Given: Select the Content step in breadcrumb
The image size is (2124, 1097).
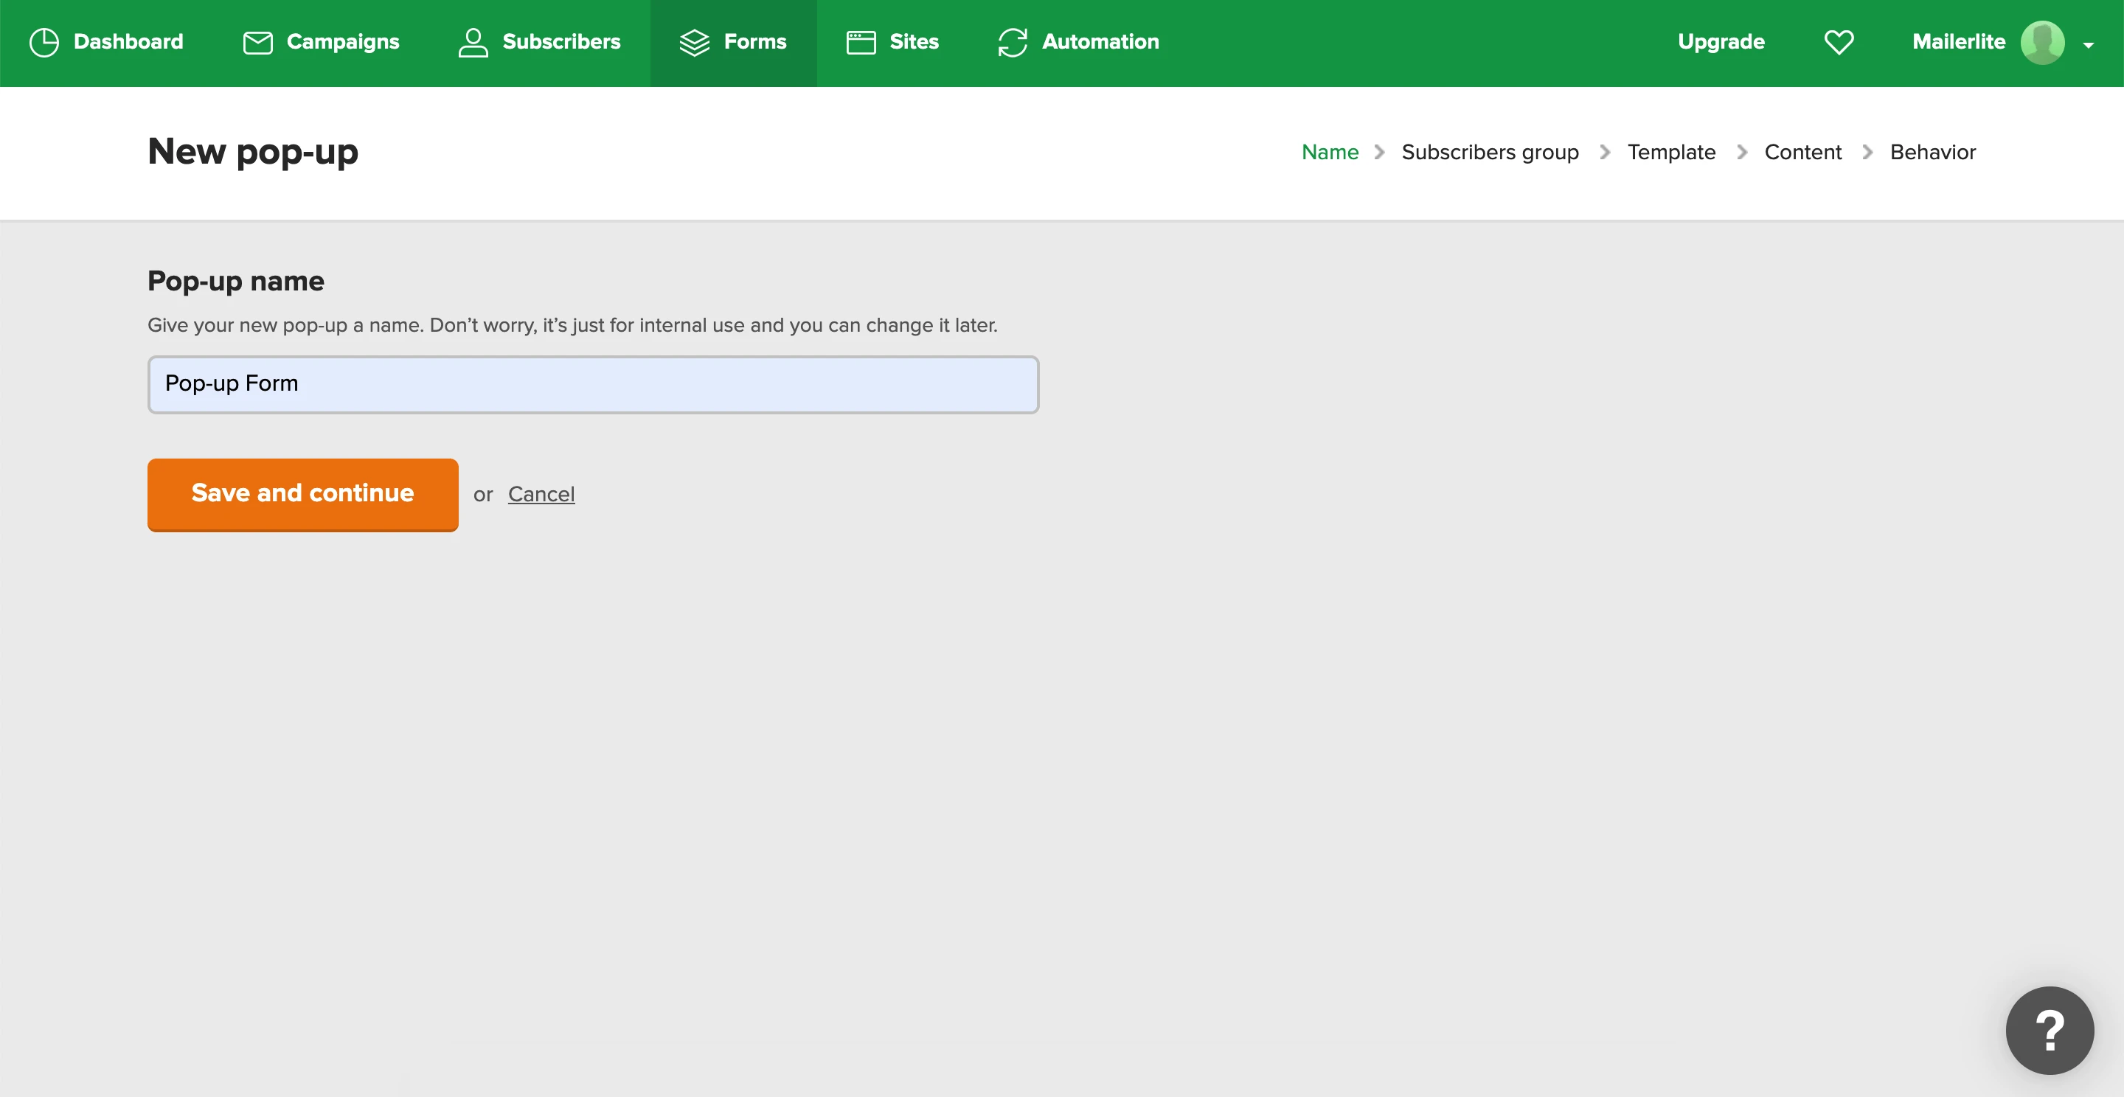Looking at the screenshot, I should tap(1802, 152).
